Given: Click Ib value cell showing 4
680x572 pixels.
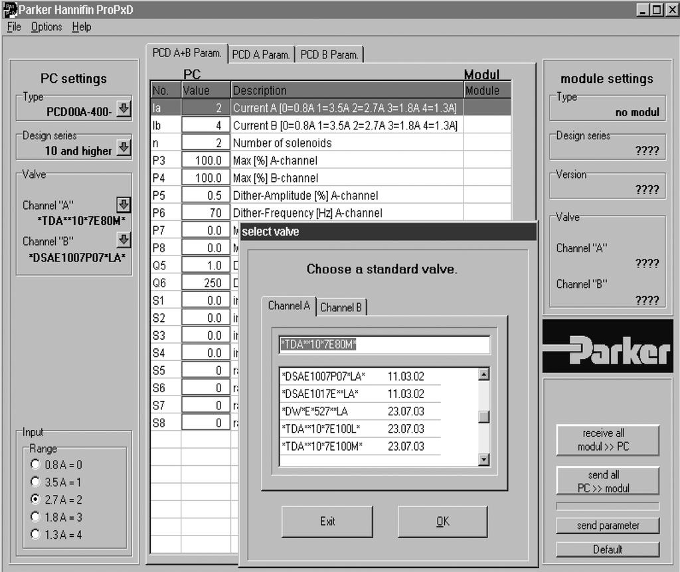Looking at the screenshot, I should pos(206,125).
